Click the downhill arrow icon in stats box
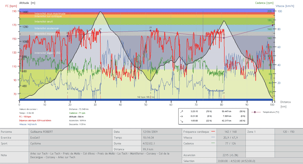The height and width of the screenshot is (164, 303). click(182, 120)
